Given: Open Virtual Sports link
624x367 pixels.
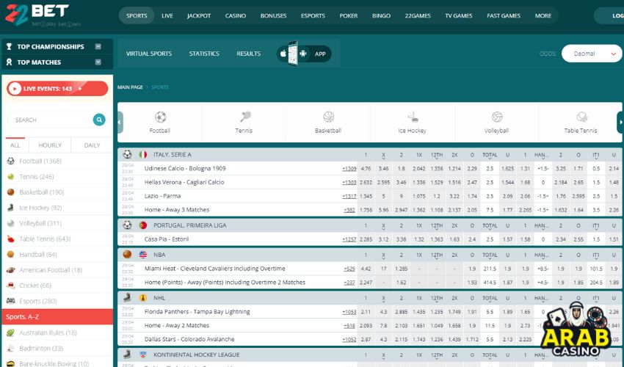Looking at the screenshot, I should coord(149,54).
